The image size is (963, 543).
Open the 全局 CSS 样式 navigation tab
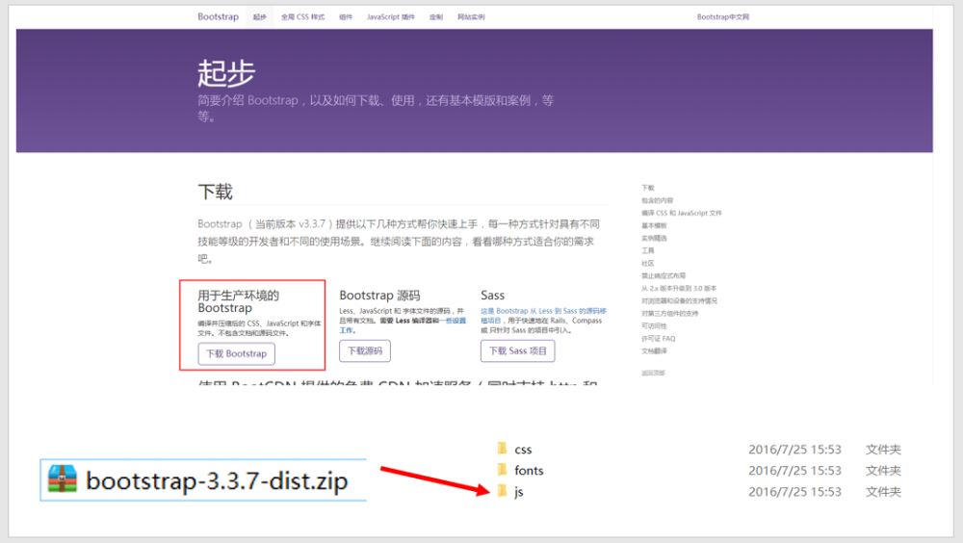click(302, 17)
